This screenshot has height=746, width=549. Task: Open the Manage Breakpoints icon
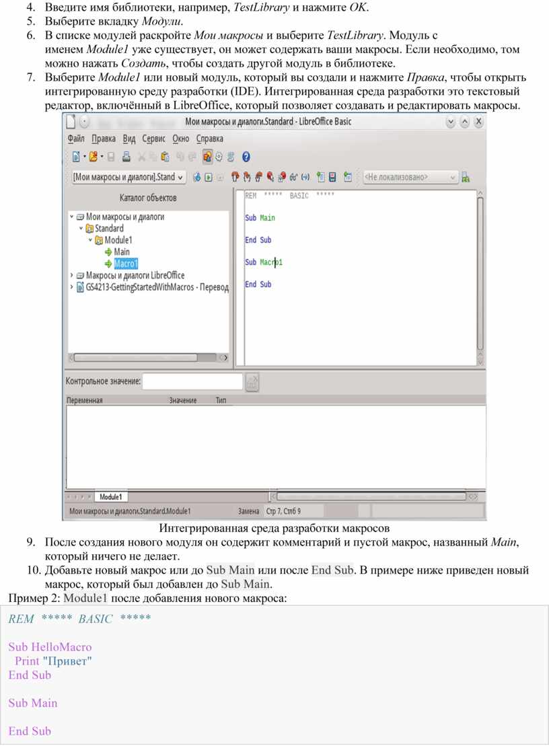tap(282, 177)
